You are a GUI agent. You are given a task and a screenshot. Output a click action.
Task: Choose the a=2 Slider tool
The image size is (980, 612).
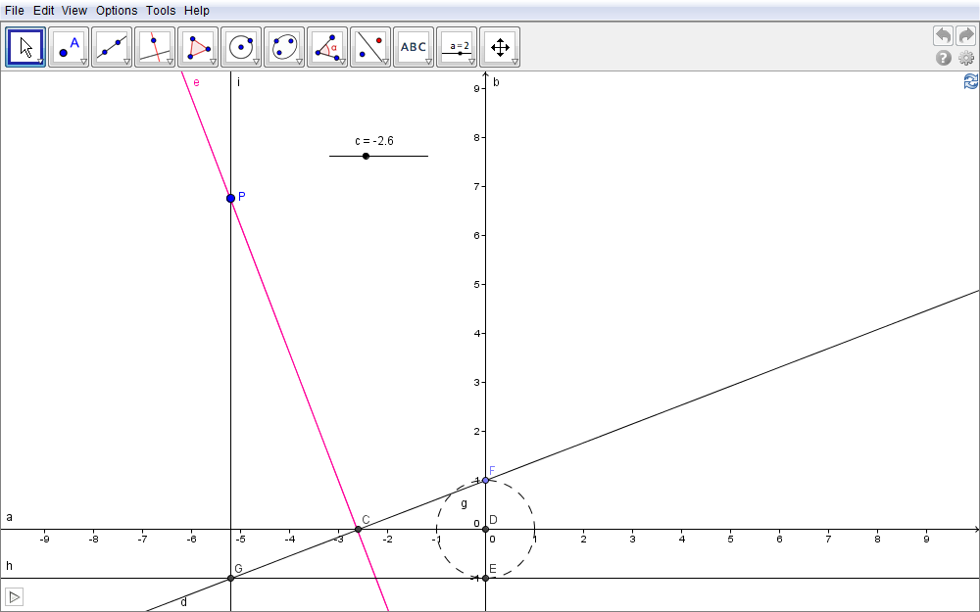(x=457, y=46)
